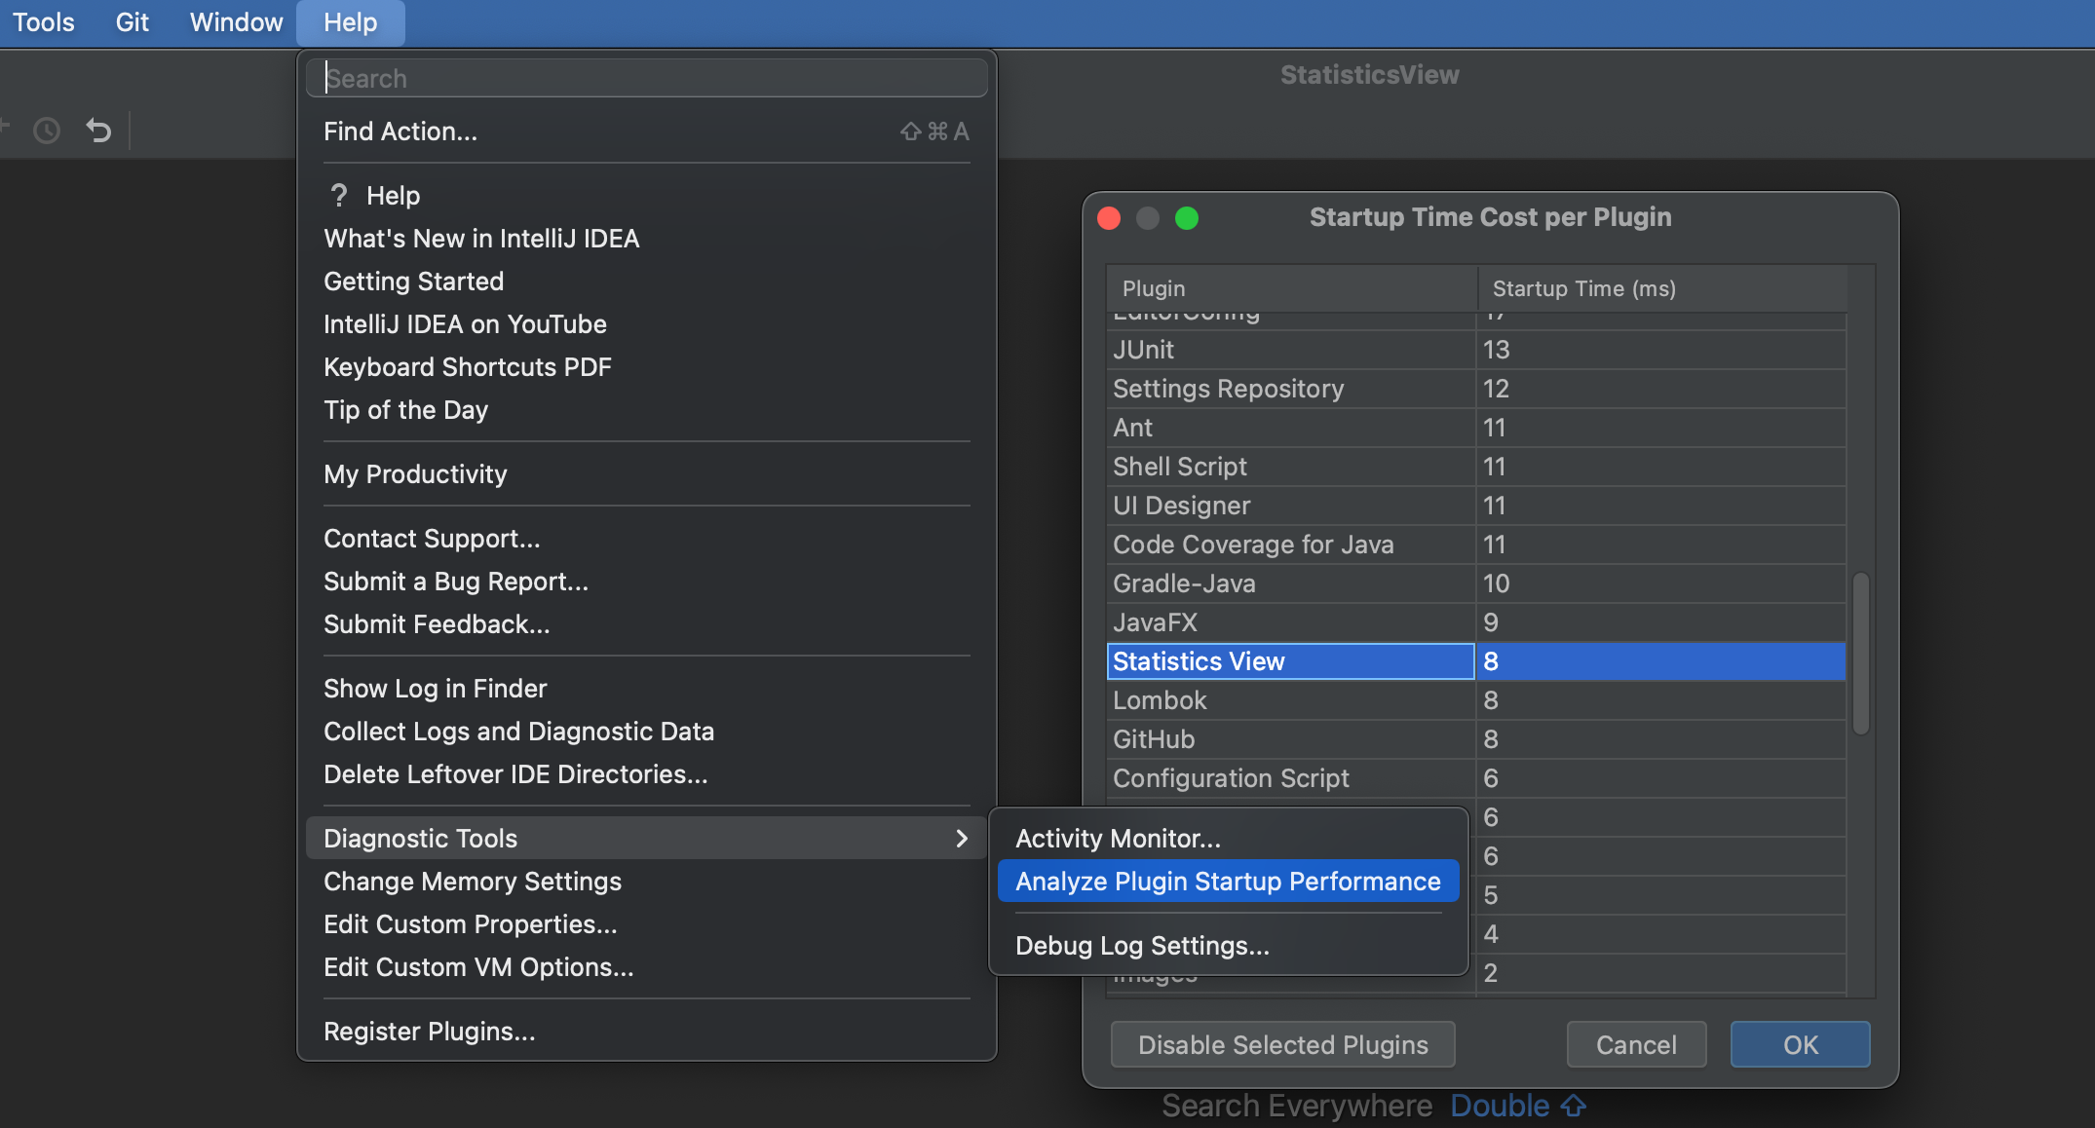This screenshot has width=2095, height=1128.
Task: Click the green zoom button of dialog
Action: point(1186,218)
